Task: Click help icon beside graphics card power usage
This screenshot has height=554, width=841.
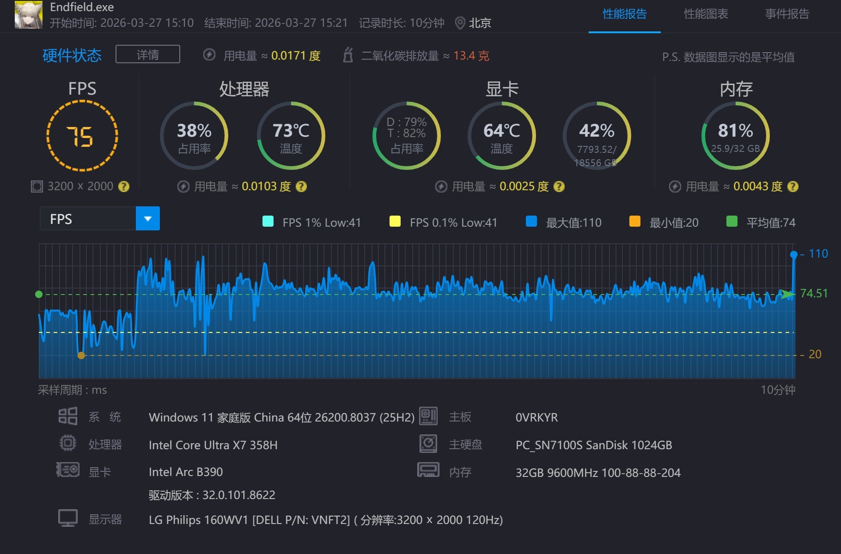Action: [x=559, y=187]
